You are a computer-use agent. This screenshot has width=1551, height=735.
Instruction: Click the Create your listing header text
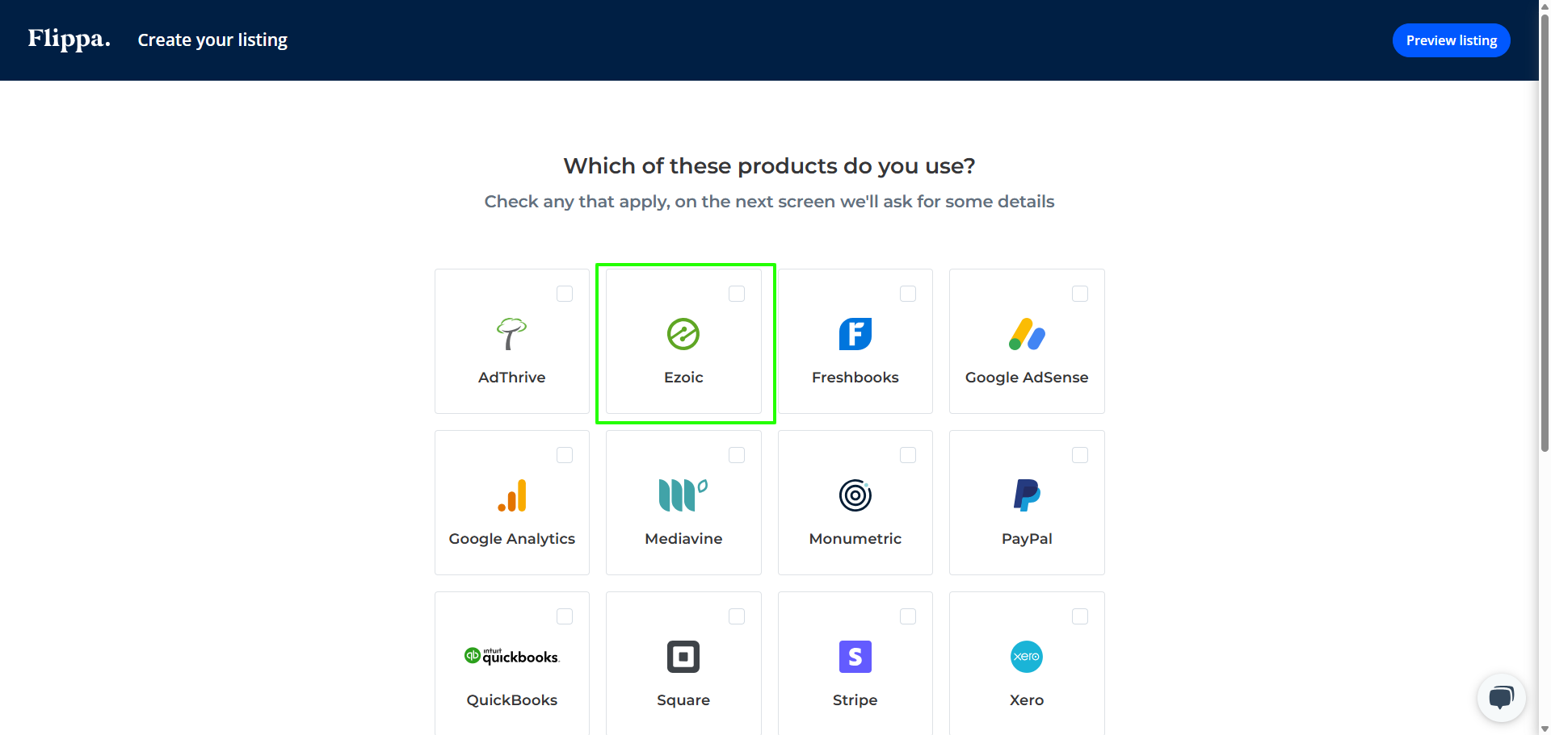212,40
